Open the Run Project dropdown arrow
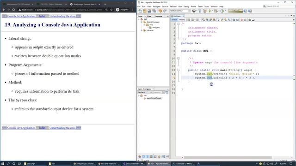 click(212, 11)
